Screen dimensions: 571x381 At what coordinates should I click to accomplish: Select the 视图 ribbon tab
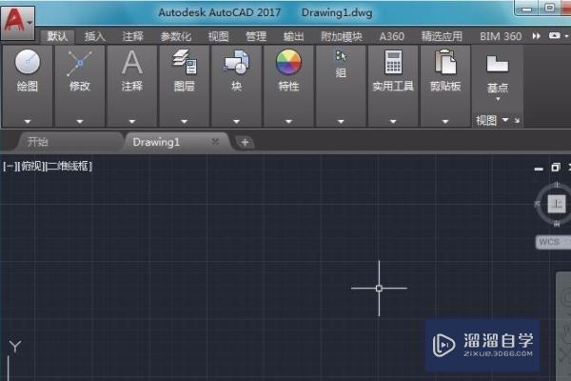click(x=218, y=36)
